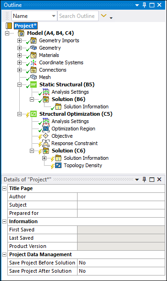Pin the Details of Project panel
Viewport: 167px width, 281px height.
[144, 180]
